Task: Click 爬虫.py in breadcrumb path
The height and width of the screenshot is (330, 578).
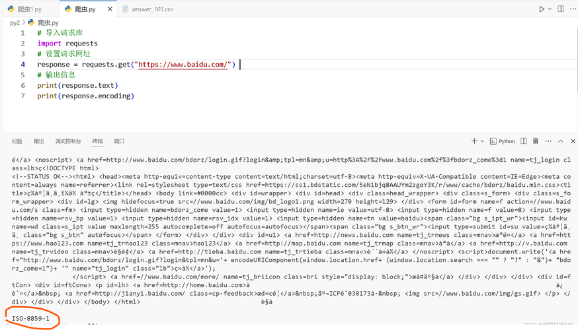Action: [48, 23]
